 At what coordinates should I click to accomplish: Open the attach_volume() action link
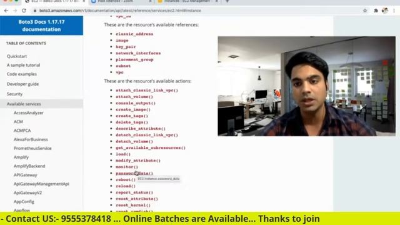(134, 97)
